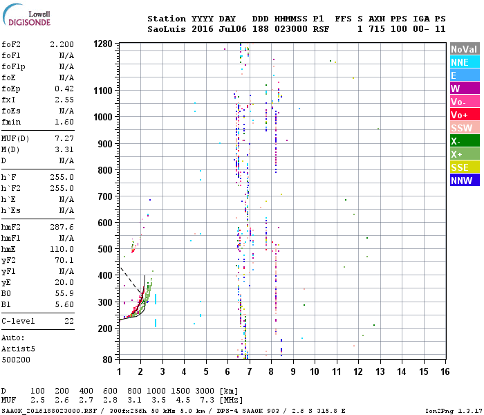Click the C-level value 22
484x415 pixels.
(69, 321)
